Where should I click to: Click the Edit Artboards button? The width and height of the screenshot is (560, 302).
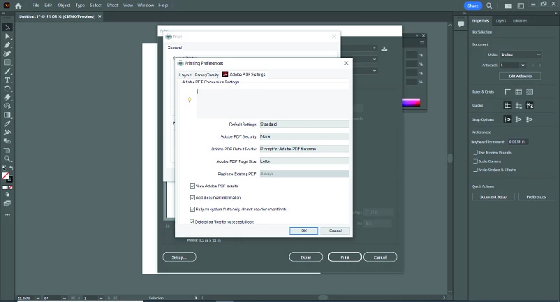(520, 75)
